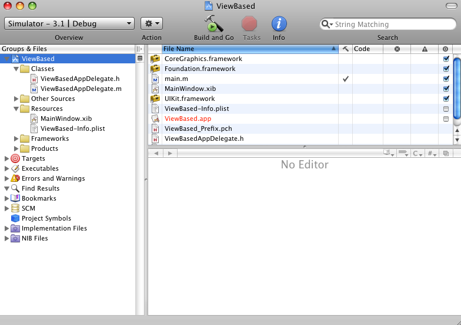Select Errors and Warnings icon
Screen dimensions: 461x325
[15, 178]
